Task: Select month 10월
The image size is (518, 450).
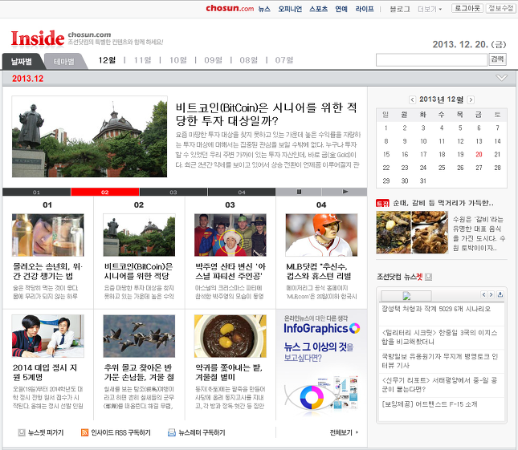Action: pyautogui.click(x=178, y=60)
